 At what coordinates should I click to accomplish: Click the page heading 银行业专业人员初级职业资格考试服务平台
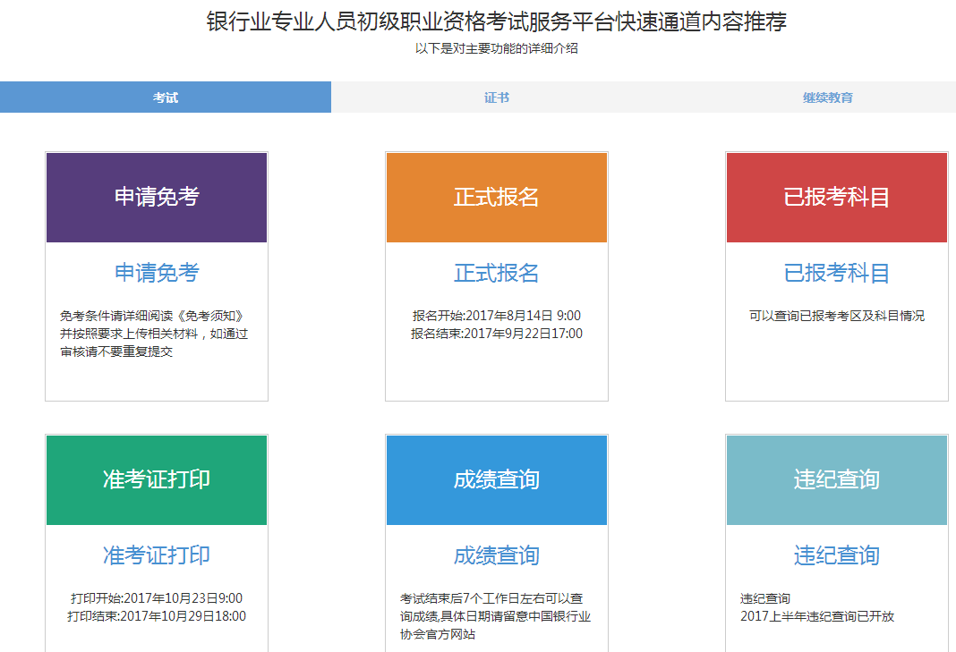[x=497, y=21]
